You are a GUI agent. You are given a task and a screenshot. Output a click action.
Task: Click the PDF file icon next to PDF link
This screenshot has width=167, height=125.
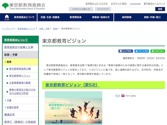(123, 96)
